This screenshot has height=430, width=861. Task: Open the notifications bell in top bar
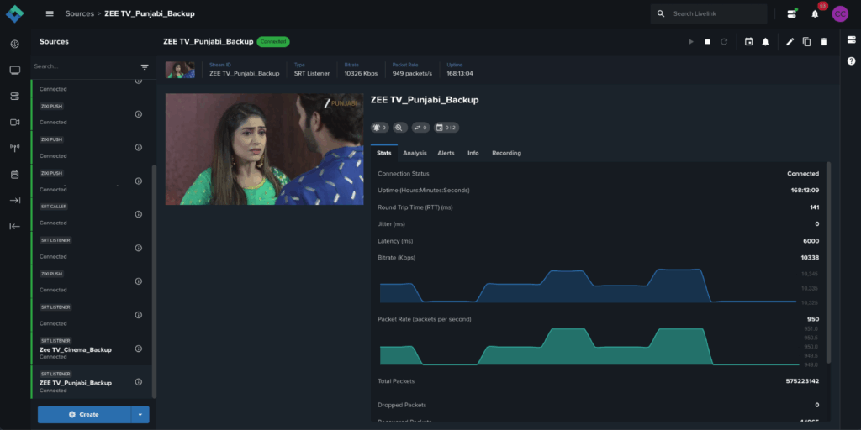pos(815,14)
